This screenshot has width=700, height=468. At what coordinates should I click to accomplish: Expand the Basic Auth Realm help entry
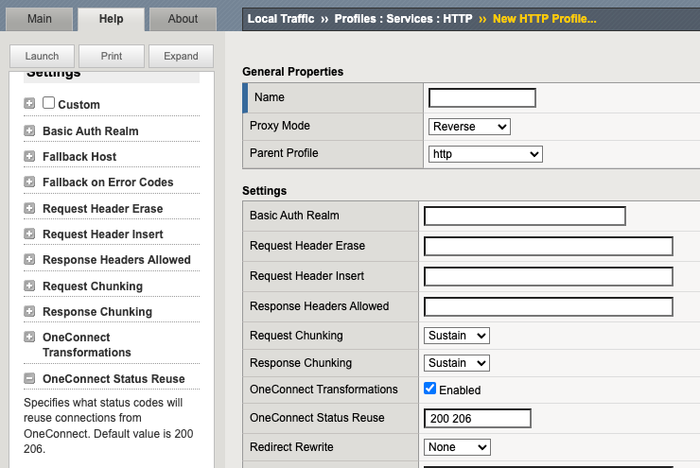[29, 131]
